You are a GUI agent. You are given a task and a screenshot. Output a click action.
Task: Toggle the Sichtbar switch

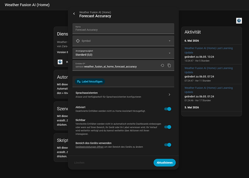point(168,127)
